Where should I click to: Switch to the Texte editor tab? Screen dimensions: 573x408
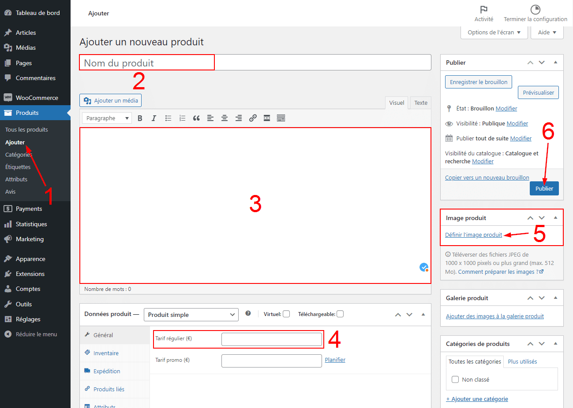pyautogui.click(x=420, y=103)
